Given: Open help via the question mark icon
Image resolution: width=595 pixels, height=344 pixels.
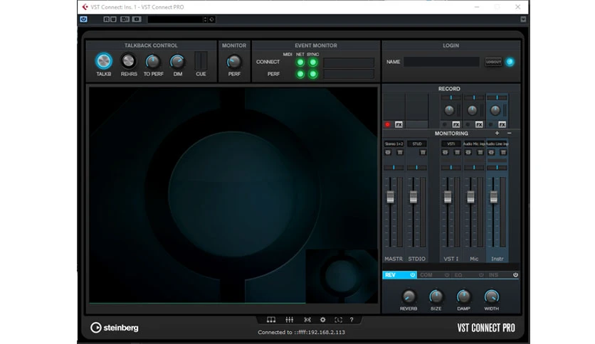Looking at the screenshot, I should point(352,320).
